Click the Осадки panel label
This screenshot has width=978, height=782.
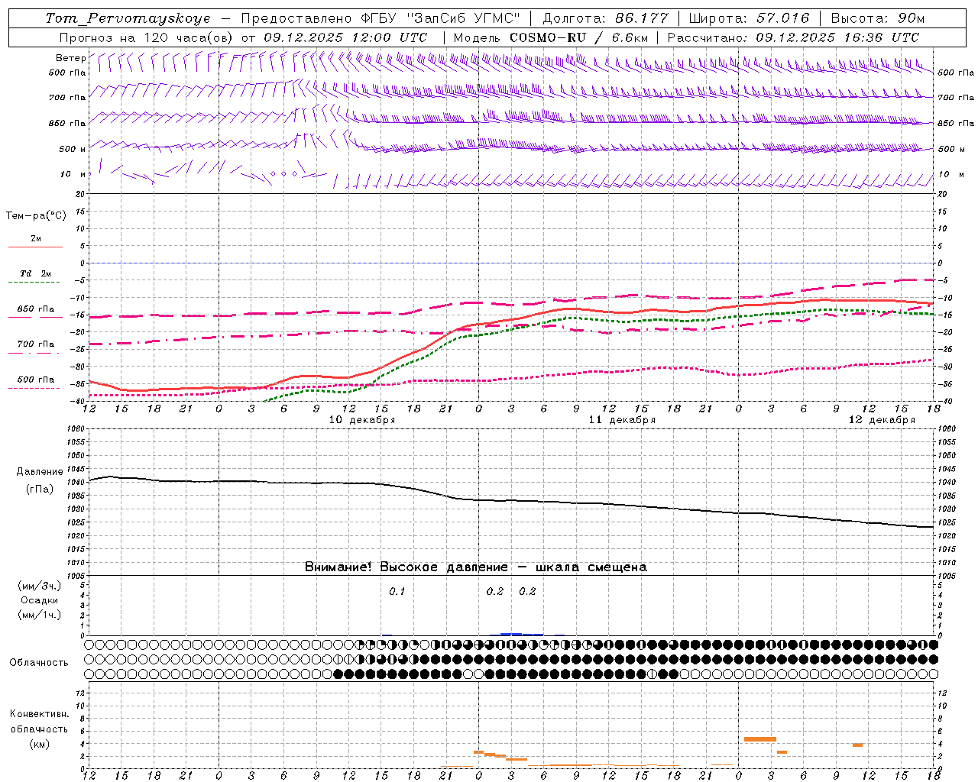[x=39, y=600]
